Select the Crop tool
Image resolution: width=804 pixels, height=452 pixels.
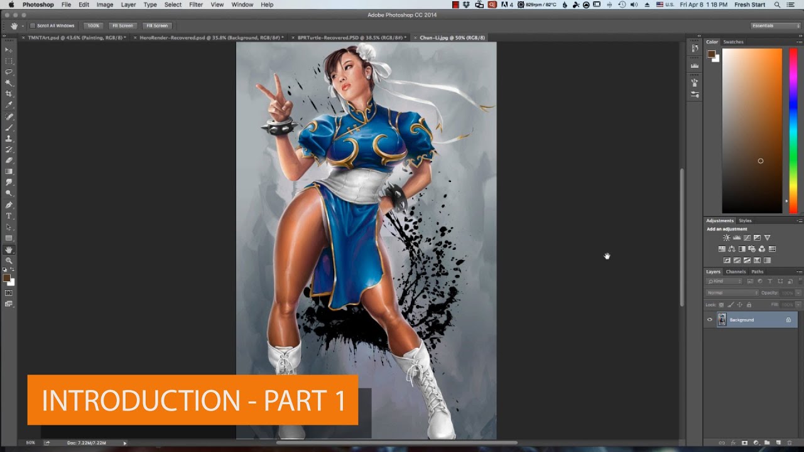point(9,94)
